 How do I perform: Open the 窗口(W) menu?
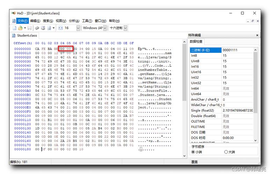tap(100, 21)
